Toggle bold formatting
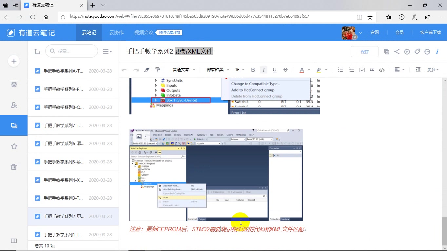The height and width of the screenshot is (251, 447). tap(253, 70)
